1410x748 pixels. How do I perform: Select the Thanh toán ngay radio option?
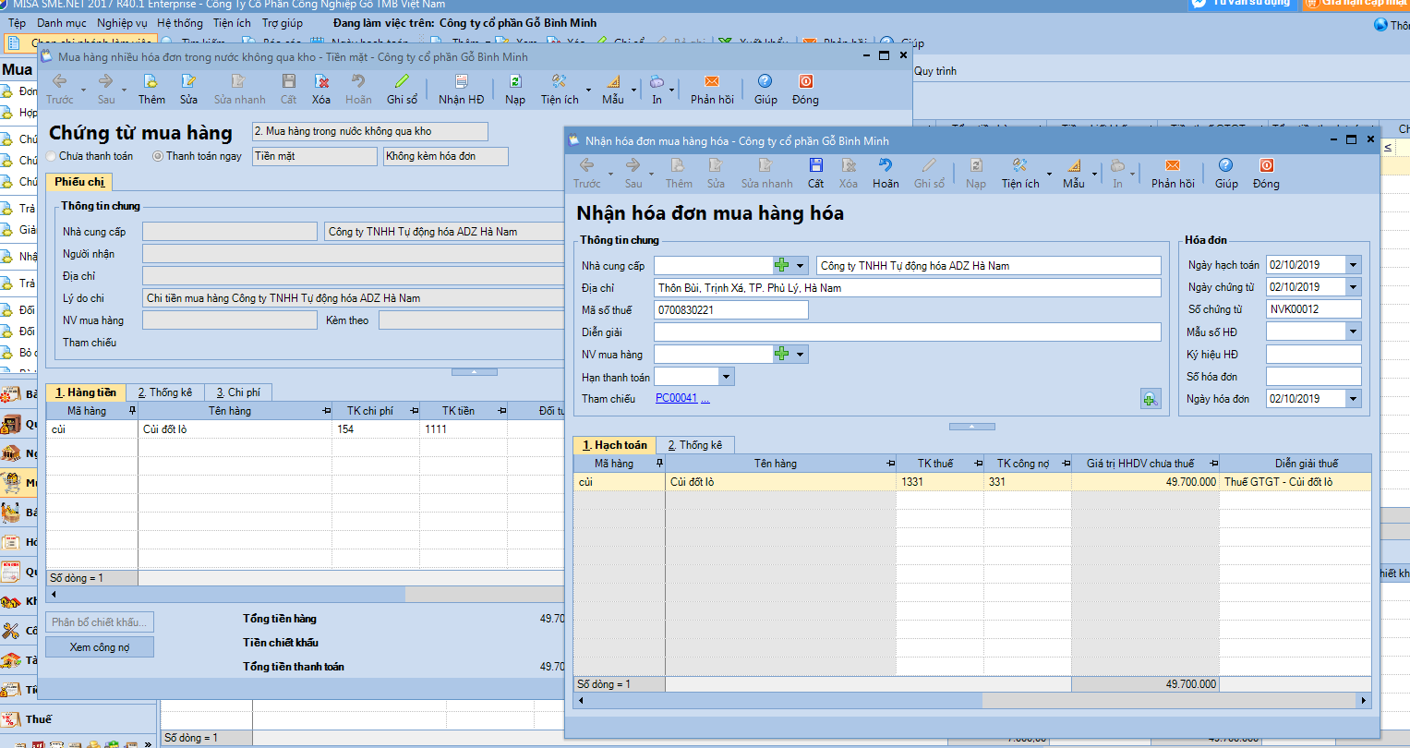[x=158, y=157]
